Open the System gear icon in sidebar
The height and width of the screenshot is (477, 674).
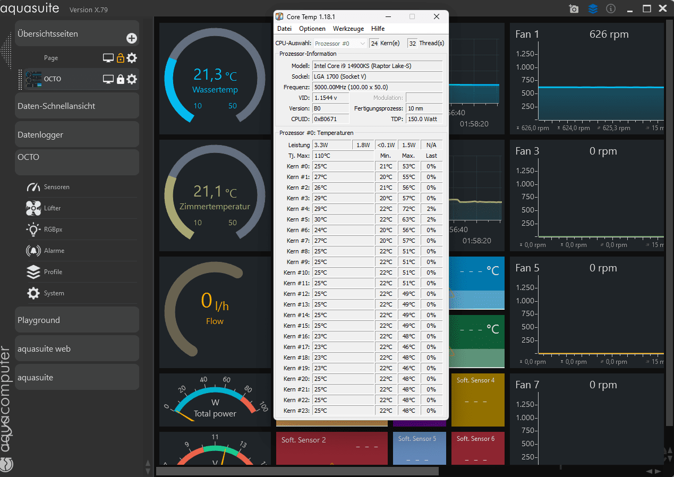pyautogui.click(x=33, y=293)
